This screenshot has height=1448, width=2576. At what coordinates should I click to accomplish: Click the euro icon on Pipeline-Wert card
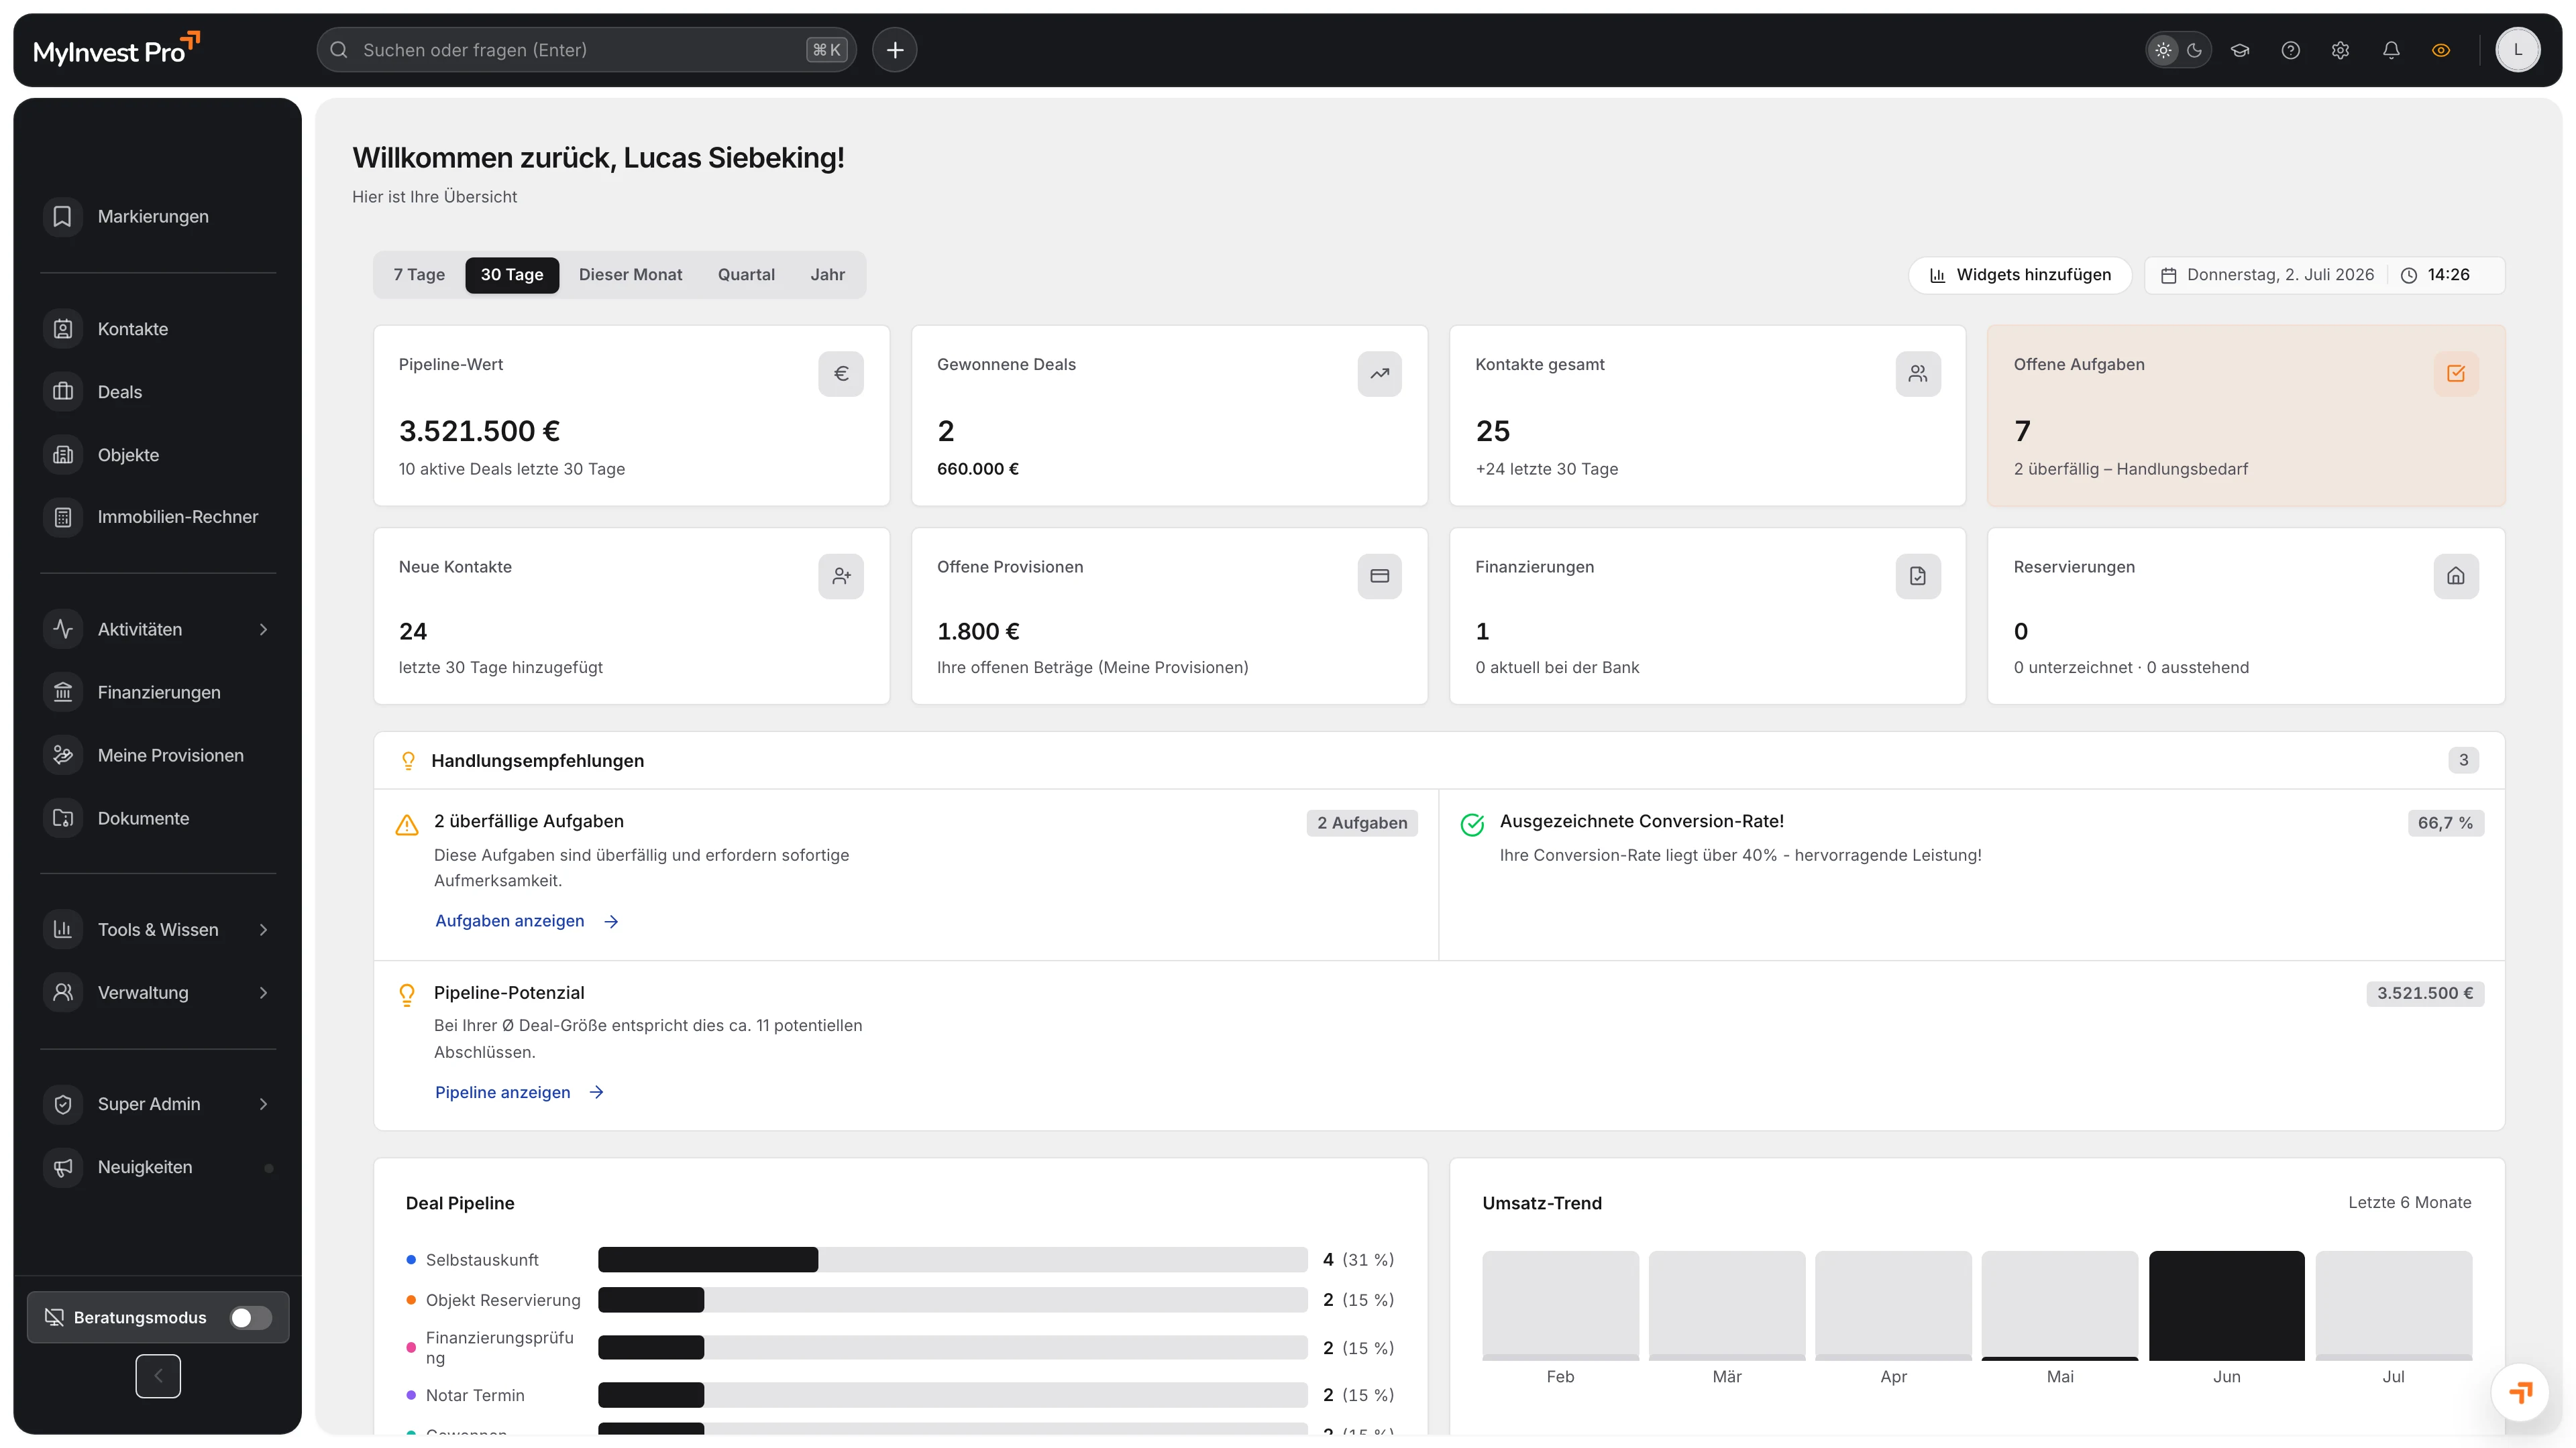coord(841,374)
